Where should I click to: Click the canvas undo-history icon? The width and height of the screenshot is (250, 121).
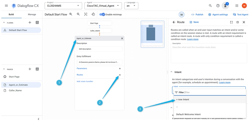pos(93,14)
